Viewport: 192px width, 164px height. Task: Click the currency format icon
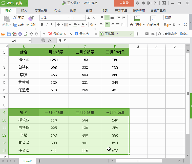(x=166, y=25)
